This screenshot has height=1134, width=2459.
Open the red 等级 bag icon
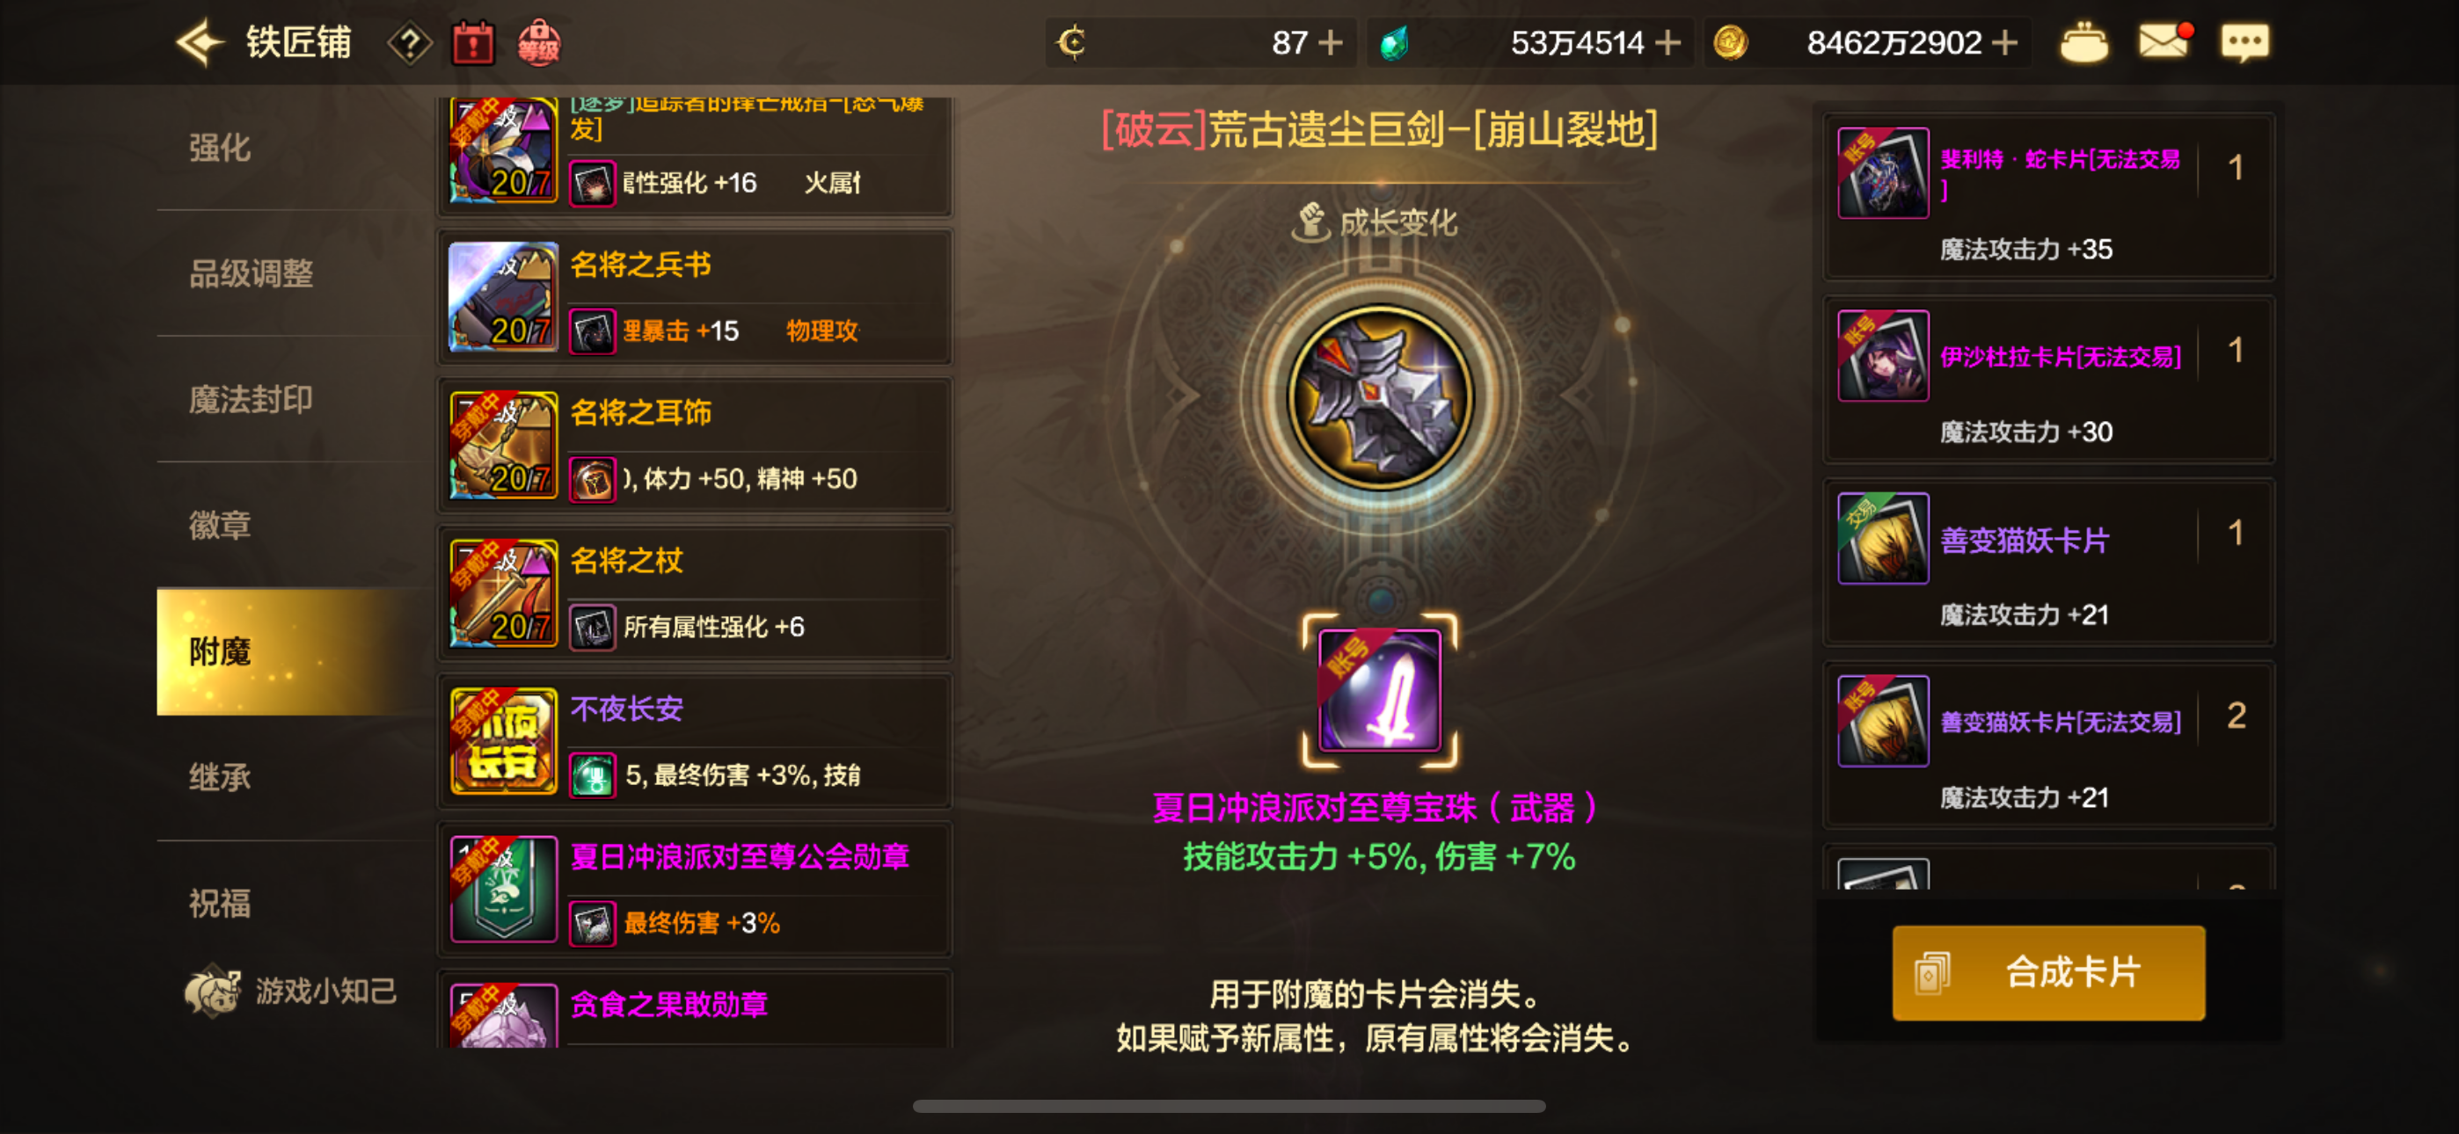point(538,43)
